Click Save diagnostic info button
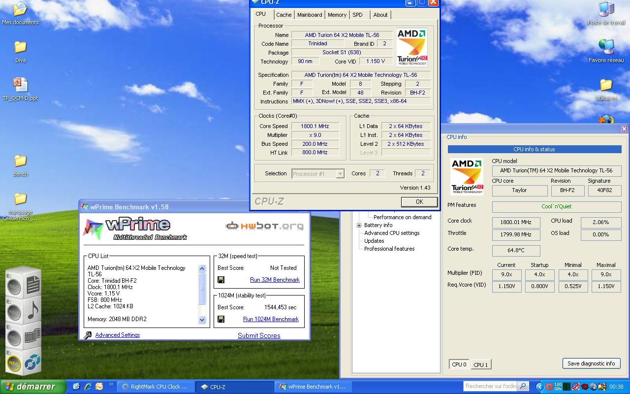The height and width of the screenshot is (394, 630). (x=591, y=363)
